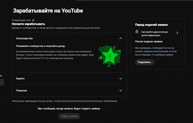Click the За ежемесячную плату спонсорам paragraph
This screenshot has width=193, height=123.
[x=55, y=55]
